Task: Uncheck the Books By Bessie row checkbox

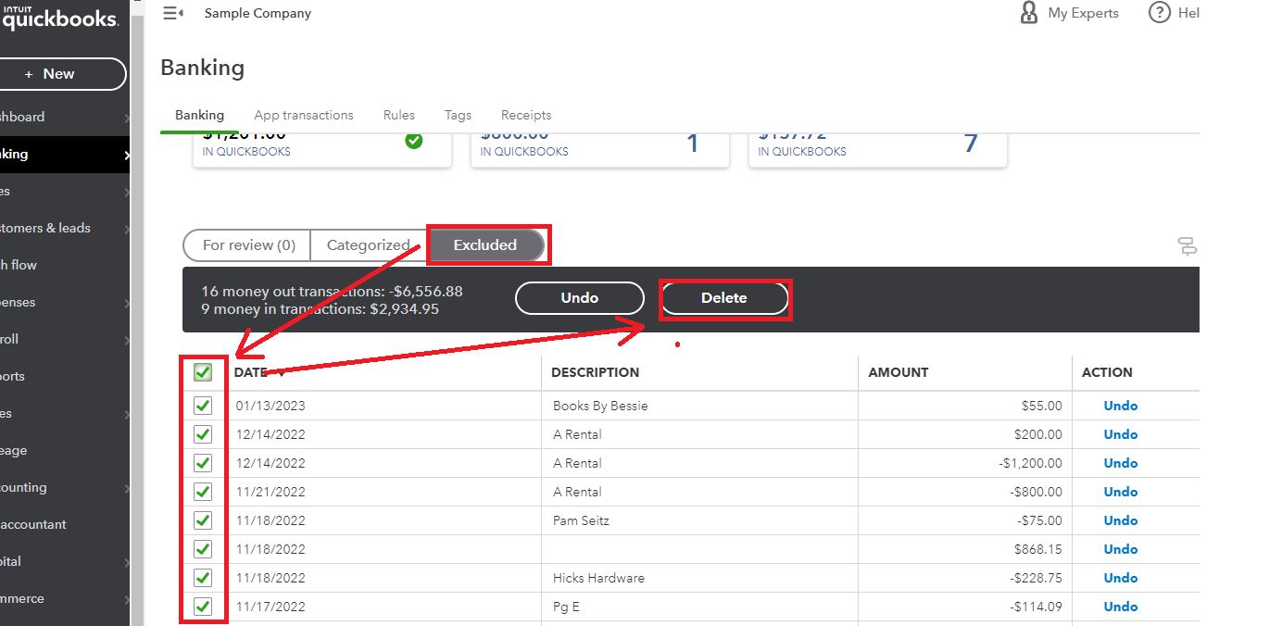Action: tap(203, 406)
